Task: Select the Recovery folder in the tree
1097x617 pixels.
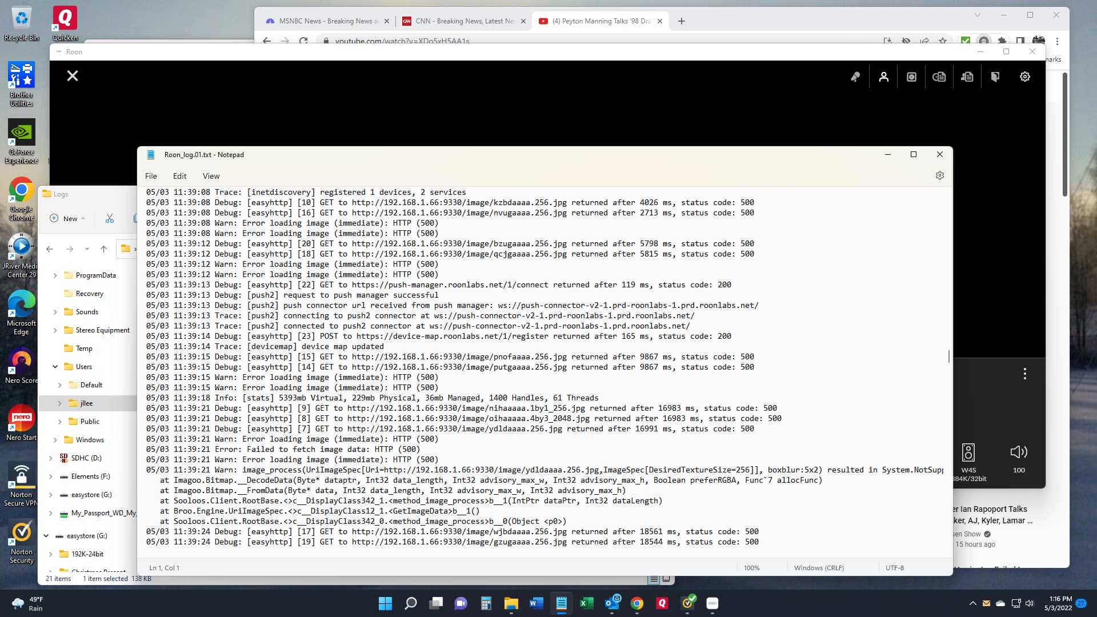Action: coord(89,294)
